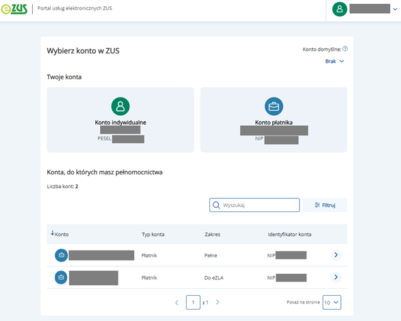Open the Pokaż na stronie 10 dropdown
This screenshot has width=401, height=321.
(x=332, y=302)
